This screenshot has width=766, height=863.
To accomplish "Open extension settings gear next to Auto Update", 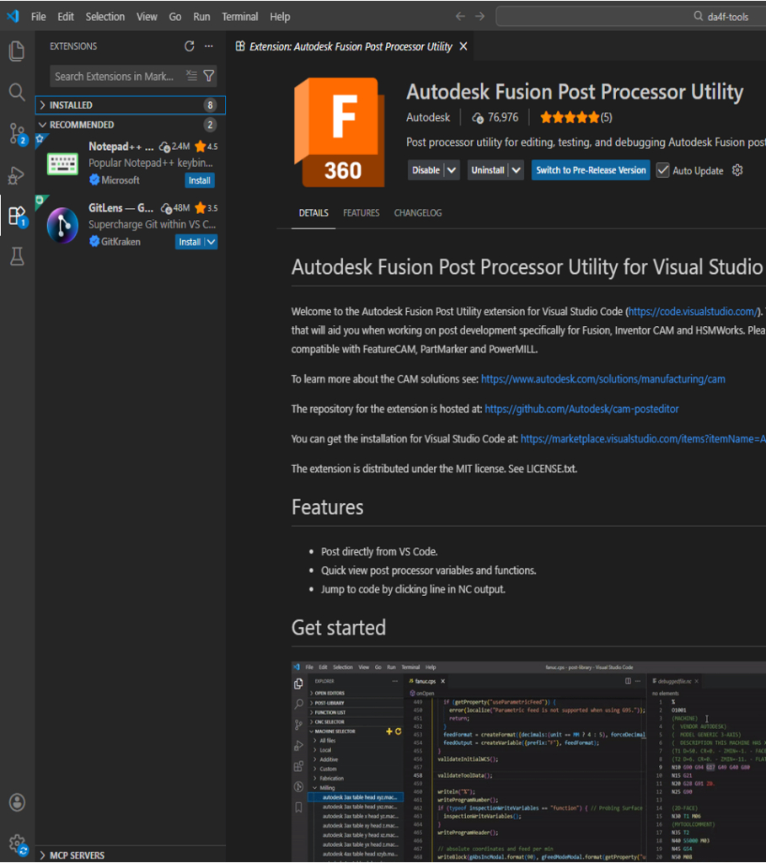I will pyautogui.click(x=737, y=170).
